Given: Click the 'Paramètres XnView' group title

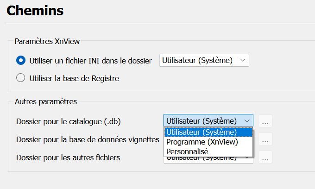Looking at the screenshot, I should pos(47,42).
